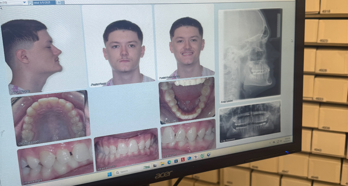Add a new timepoint tab
This screenshot has height=186, width=348.
point(59,3)
